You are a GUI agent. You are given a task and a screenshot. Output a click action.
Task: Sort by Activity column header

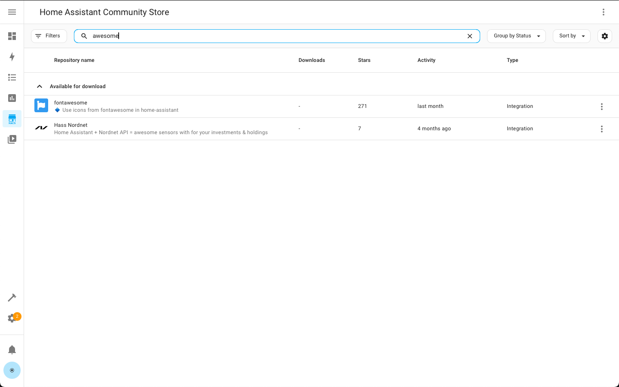(x=426, y=60)
